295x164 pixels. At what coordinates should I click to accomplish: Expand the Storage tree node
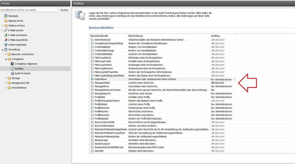(6, 78)
